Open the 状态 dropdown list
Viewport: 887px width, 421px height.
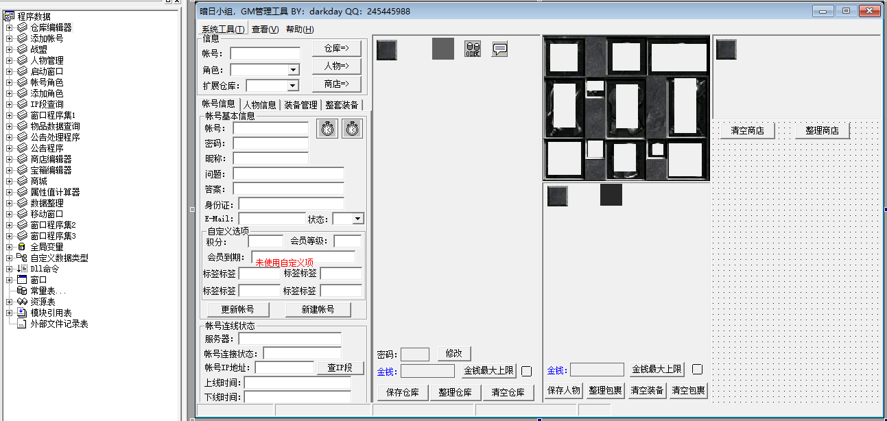tap(357, 219)
